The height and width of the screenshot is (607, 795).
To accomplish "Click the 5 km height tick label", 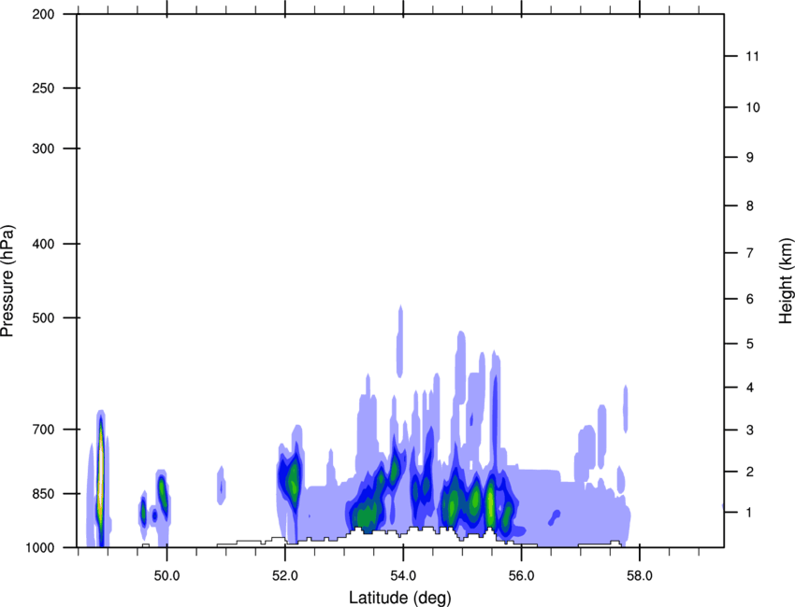I will click(750, 344).
